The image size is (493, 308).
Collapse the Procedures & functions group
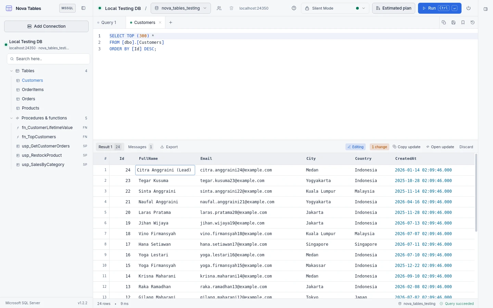pos(11,118)
